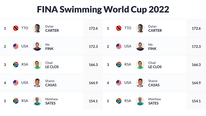This screenshot has height=116, width=206.
Task: Click South Africa flag beside Matthew Sates, left table
Action: point(16,101)
